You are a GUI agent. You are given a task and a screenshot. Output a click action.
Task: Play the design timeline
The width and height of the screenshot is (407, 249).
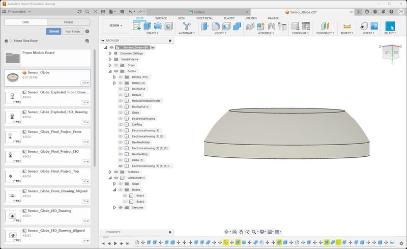tap(115, 243)
